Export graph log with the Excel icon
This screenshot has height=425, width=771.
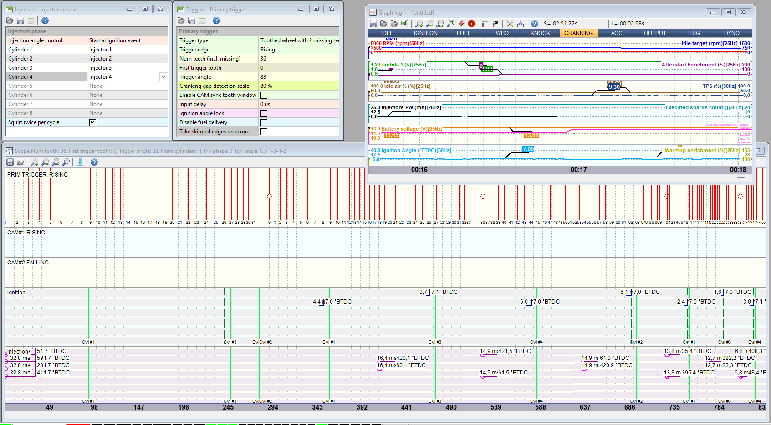(404, 24)
